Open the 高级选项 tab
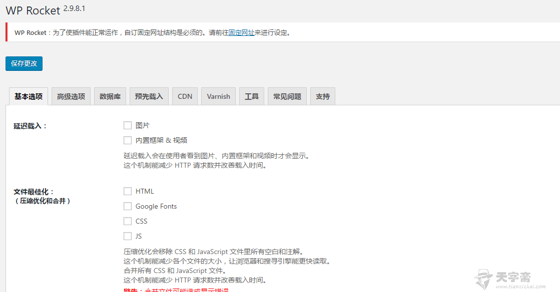Viewport: 560px width, 292px height. click(71, 96)
